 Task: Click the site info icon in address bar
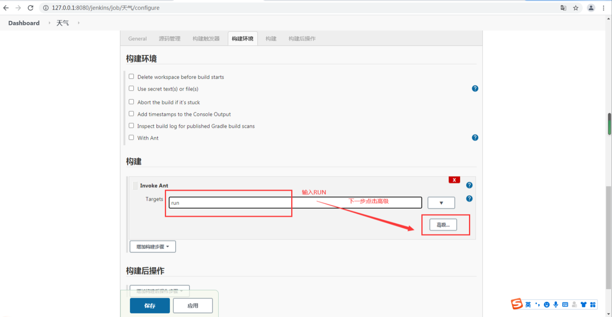46,8
